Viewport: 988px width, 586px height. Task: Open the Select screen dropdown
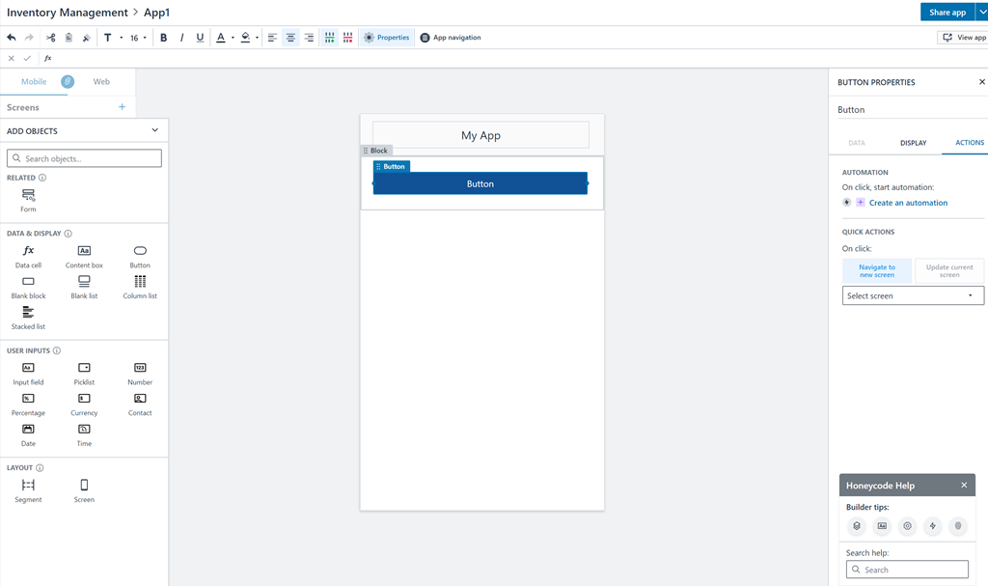point(912,296)
